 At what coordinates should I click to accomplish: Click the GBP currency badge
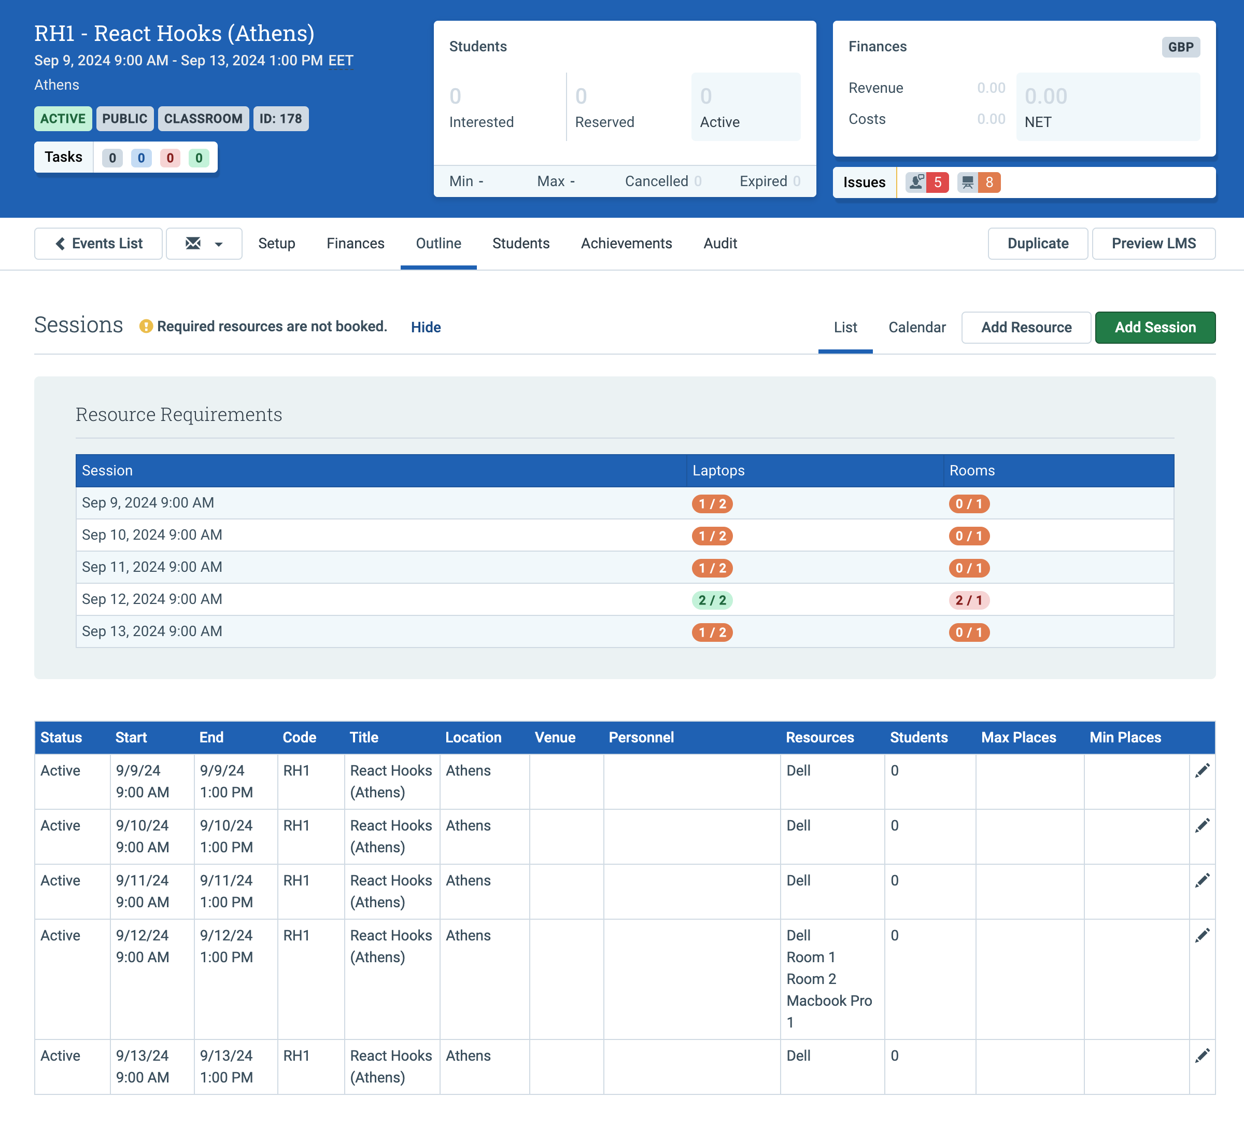(x=1180, y=47)
